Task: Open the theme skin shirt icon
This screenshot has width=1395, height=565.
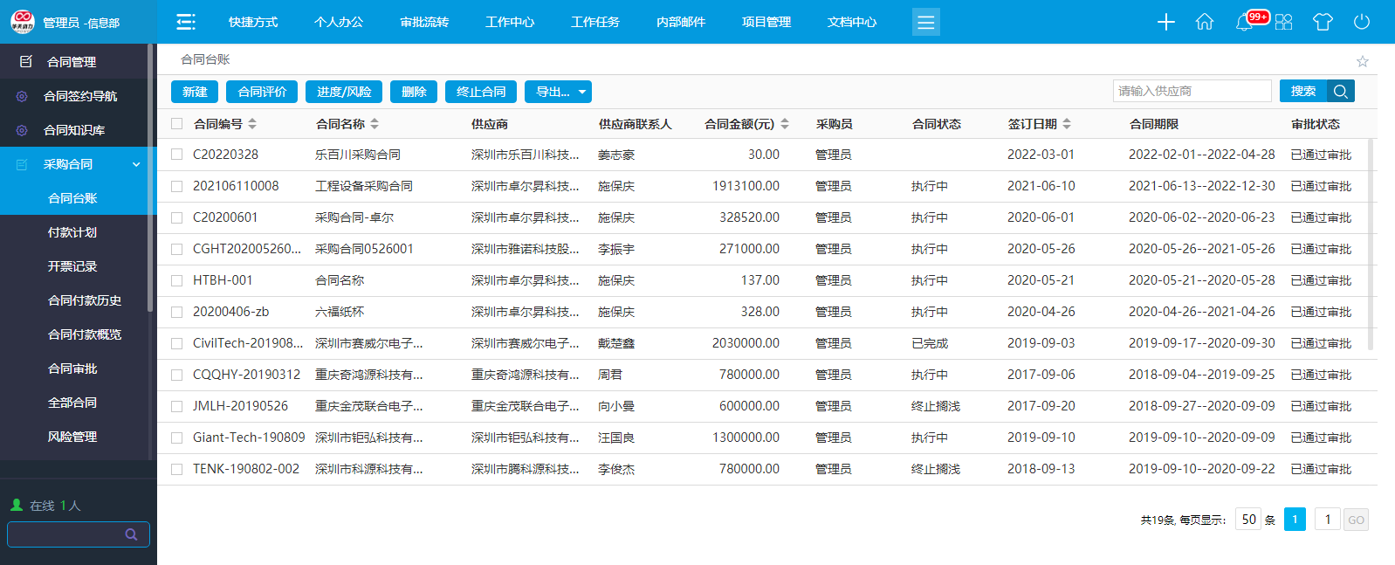Action: [x=1323, y=22]
